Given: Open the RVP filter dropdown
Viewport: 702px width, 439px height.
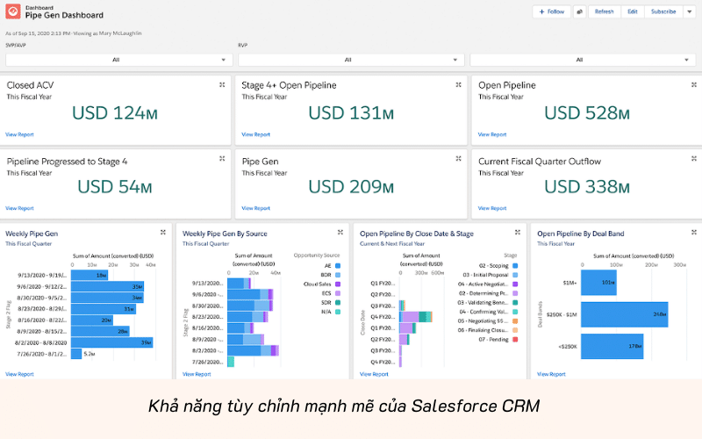Looking at the screenshot, I should 352,60.
